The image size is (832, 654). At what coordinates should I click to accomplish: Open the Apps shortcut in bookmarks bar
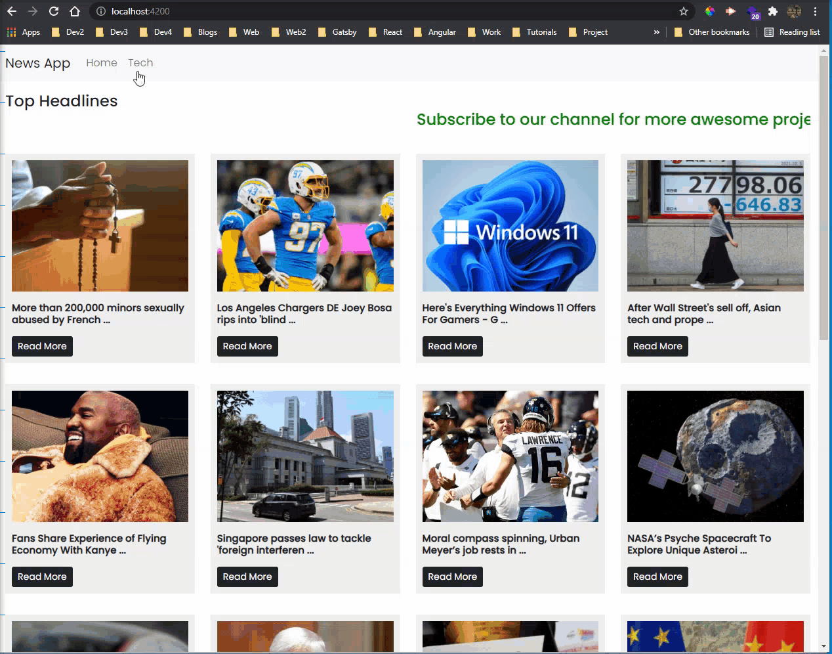[x=24, y=32]
